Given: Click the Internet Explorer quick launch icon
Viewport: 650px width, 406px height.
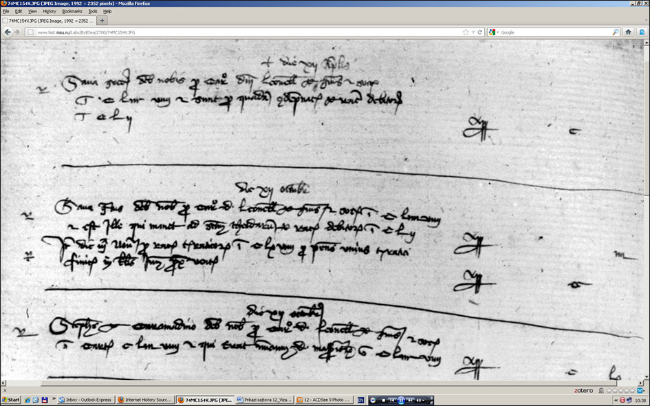Looking at the screenshot, I should 28,400.
